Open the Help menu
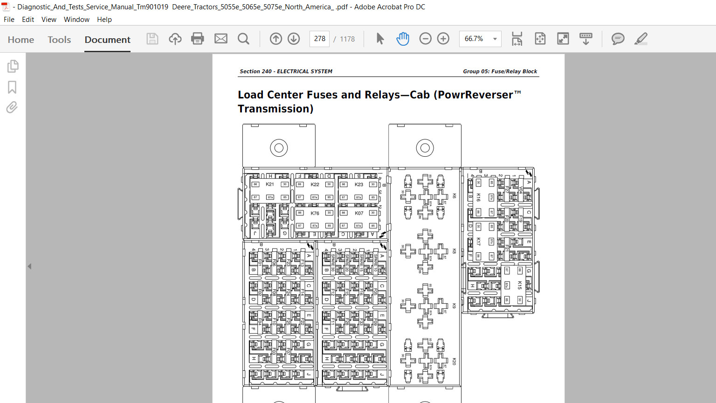 coord(104,20)
